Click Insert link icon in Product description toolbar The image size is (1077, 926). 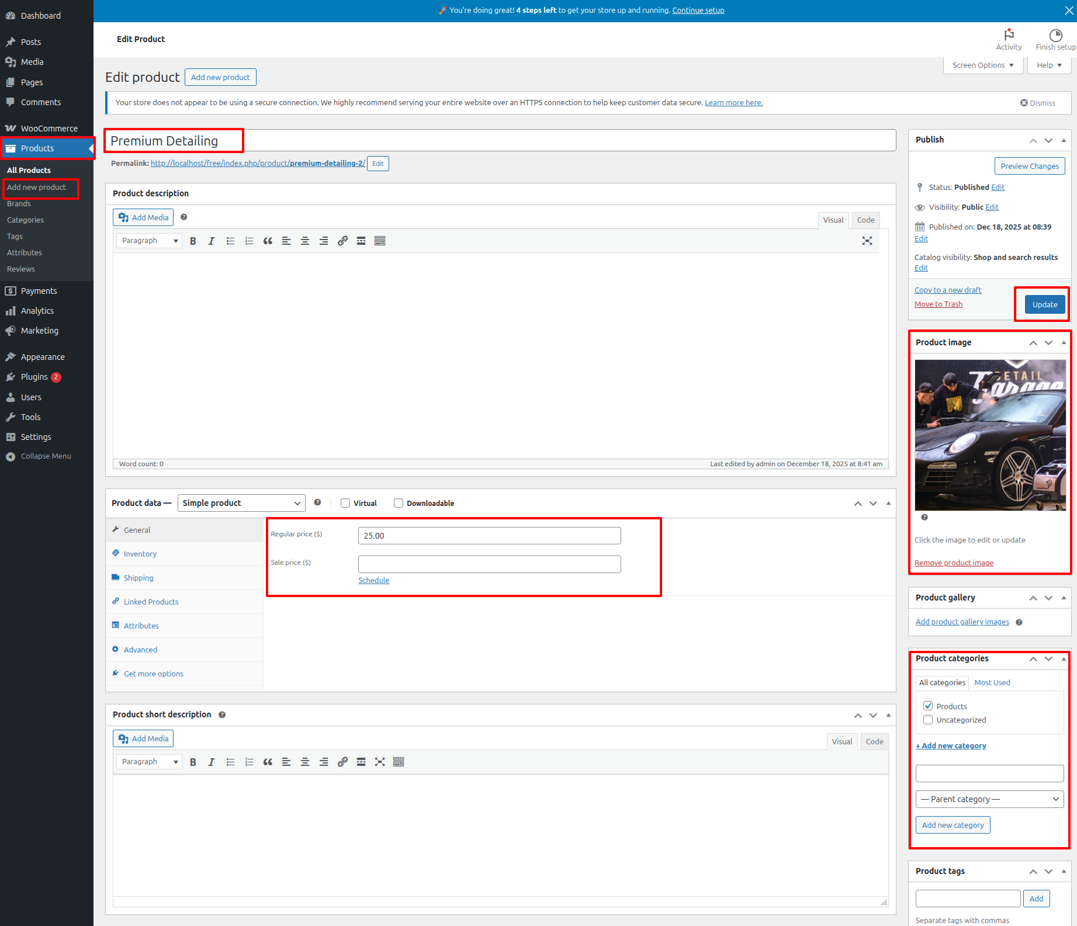tap(342, 241)
